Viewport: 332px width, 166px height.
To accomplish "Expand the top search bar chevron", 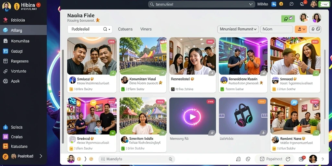I will click(251, 4).
